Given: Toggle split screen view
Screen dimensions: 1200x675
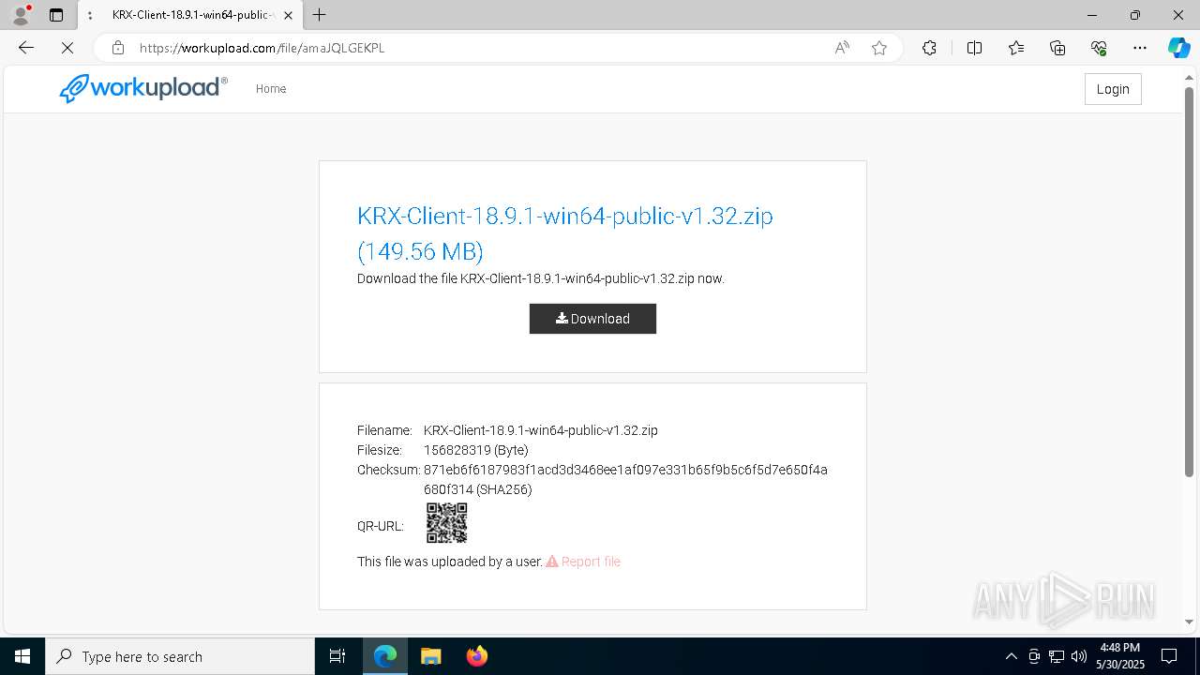Looking at the screenshot, I should click(974, 48).
